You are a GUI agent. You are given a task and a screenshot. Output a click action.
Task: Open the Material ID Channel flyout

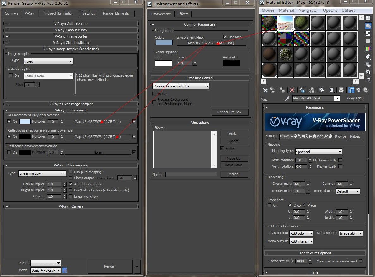point(331,90)
